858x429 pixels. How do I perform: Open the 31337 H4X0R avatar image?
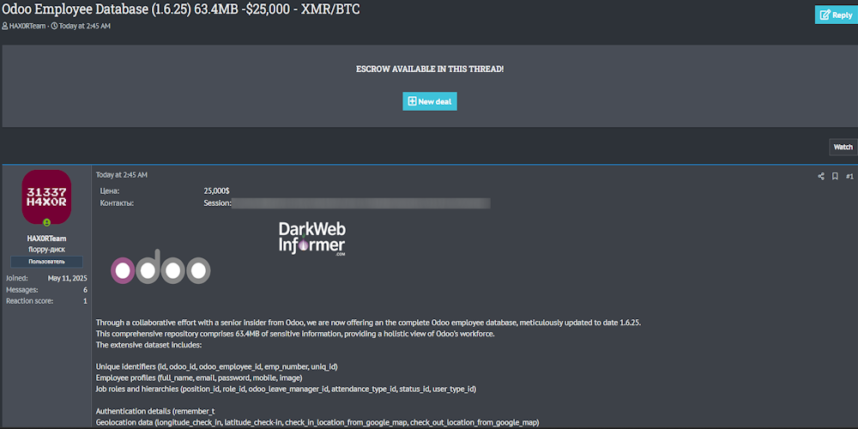point(46,196)
